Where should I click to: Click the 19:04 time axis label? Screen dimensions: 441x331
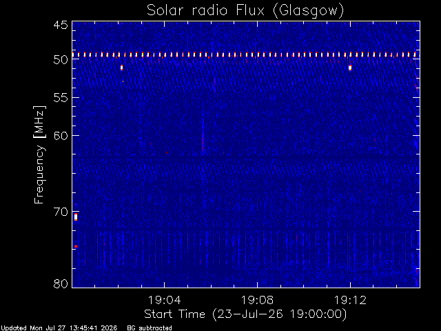click(164, 300)
